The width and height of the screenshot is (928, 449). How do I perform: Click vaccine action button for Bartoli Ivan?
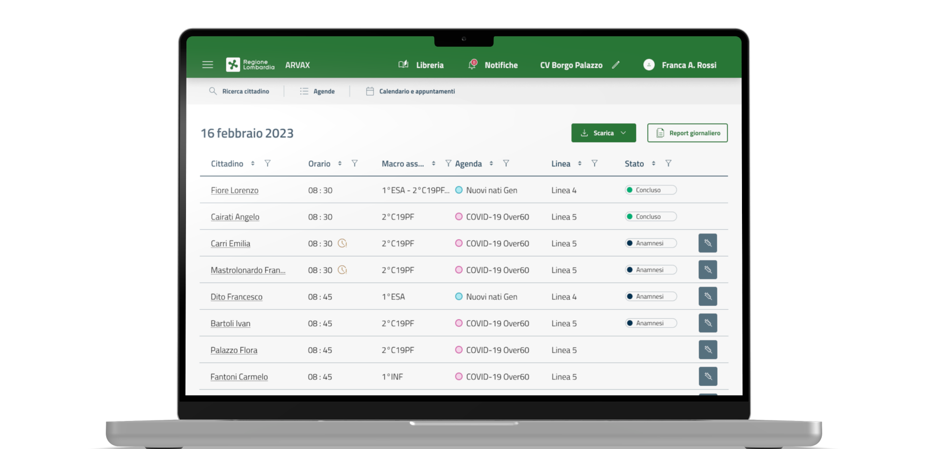[708, 323]
